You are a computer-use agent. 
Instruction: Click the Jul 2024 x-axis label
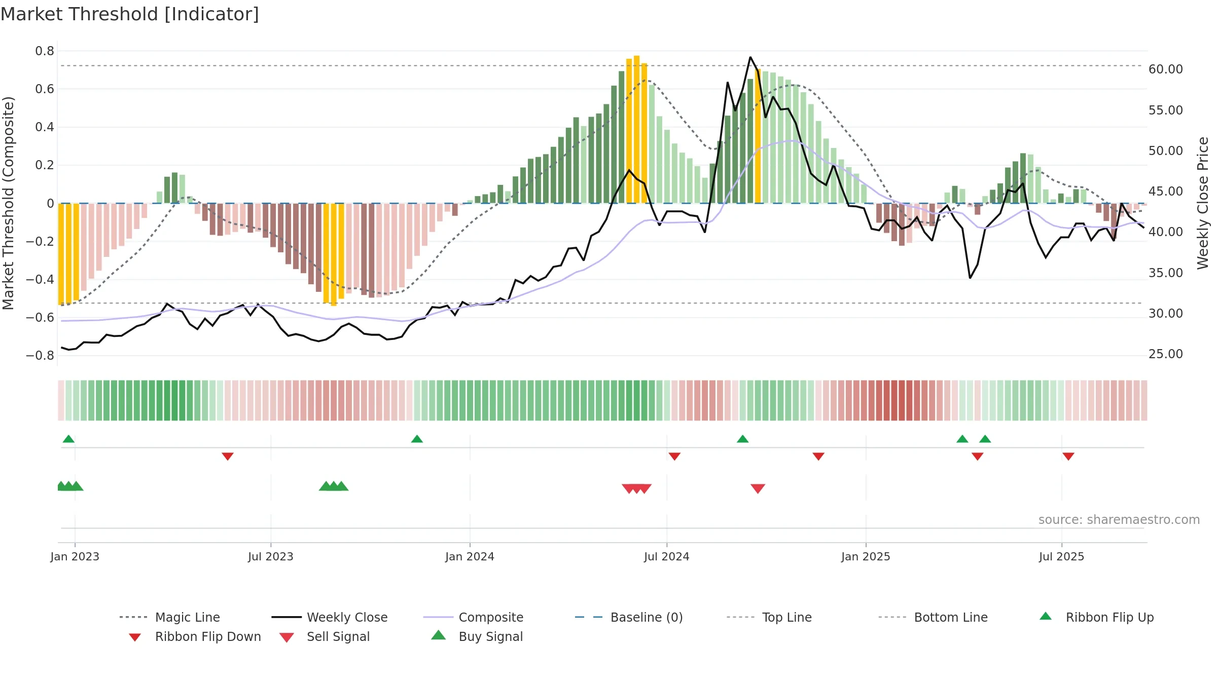[667, 556]
